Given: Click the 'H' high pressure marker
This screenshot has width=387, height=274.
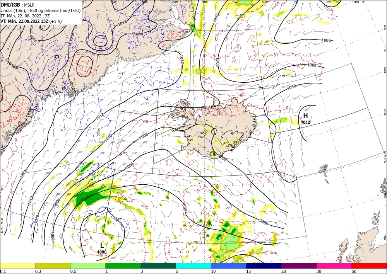Looking at the screenshot, I should pyautogui.click(x=305, y=116).
